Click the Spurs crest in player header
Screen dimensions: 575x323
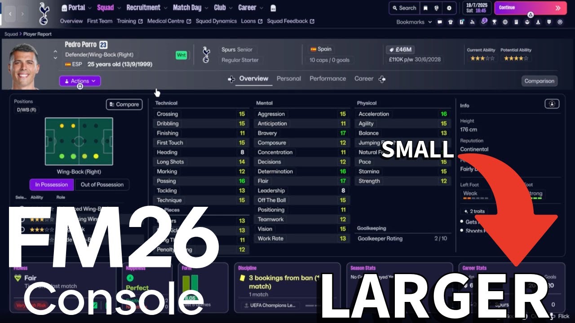click(206, 55)
